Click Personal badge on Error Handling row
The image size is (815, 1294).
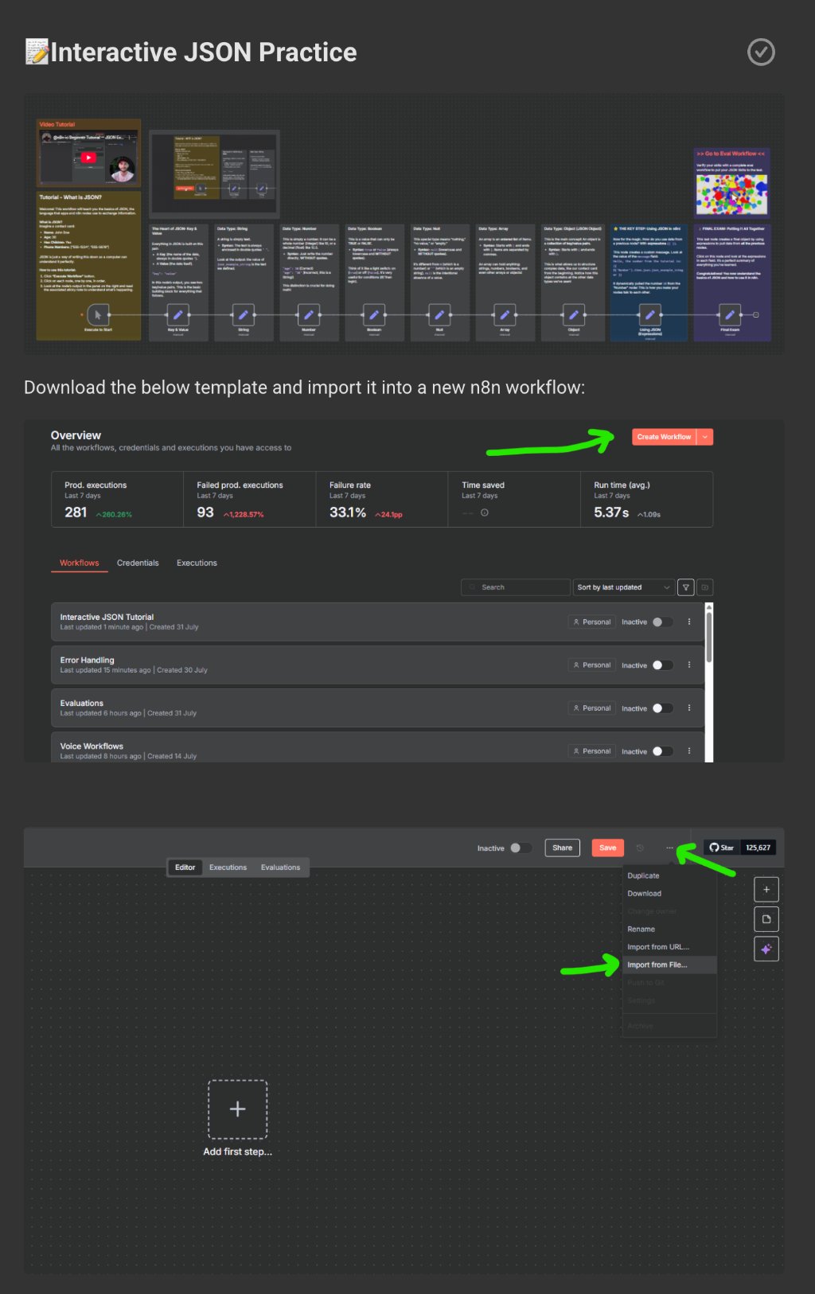(592, 665)
